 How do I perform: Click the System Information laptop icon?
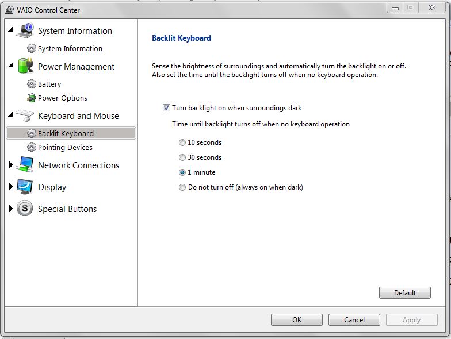[25, 30]
